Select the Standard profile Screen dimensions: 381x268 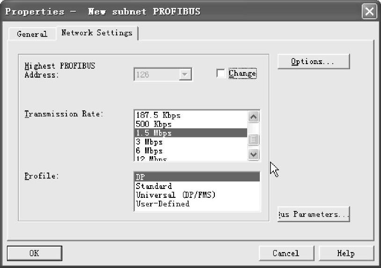click(x=197, y=186)
